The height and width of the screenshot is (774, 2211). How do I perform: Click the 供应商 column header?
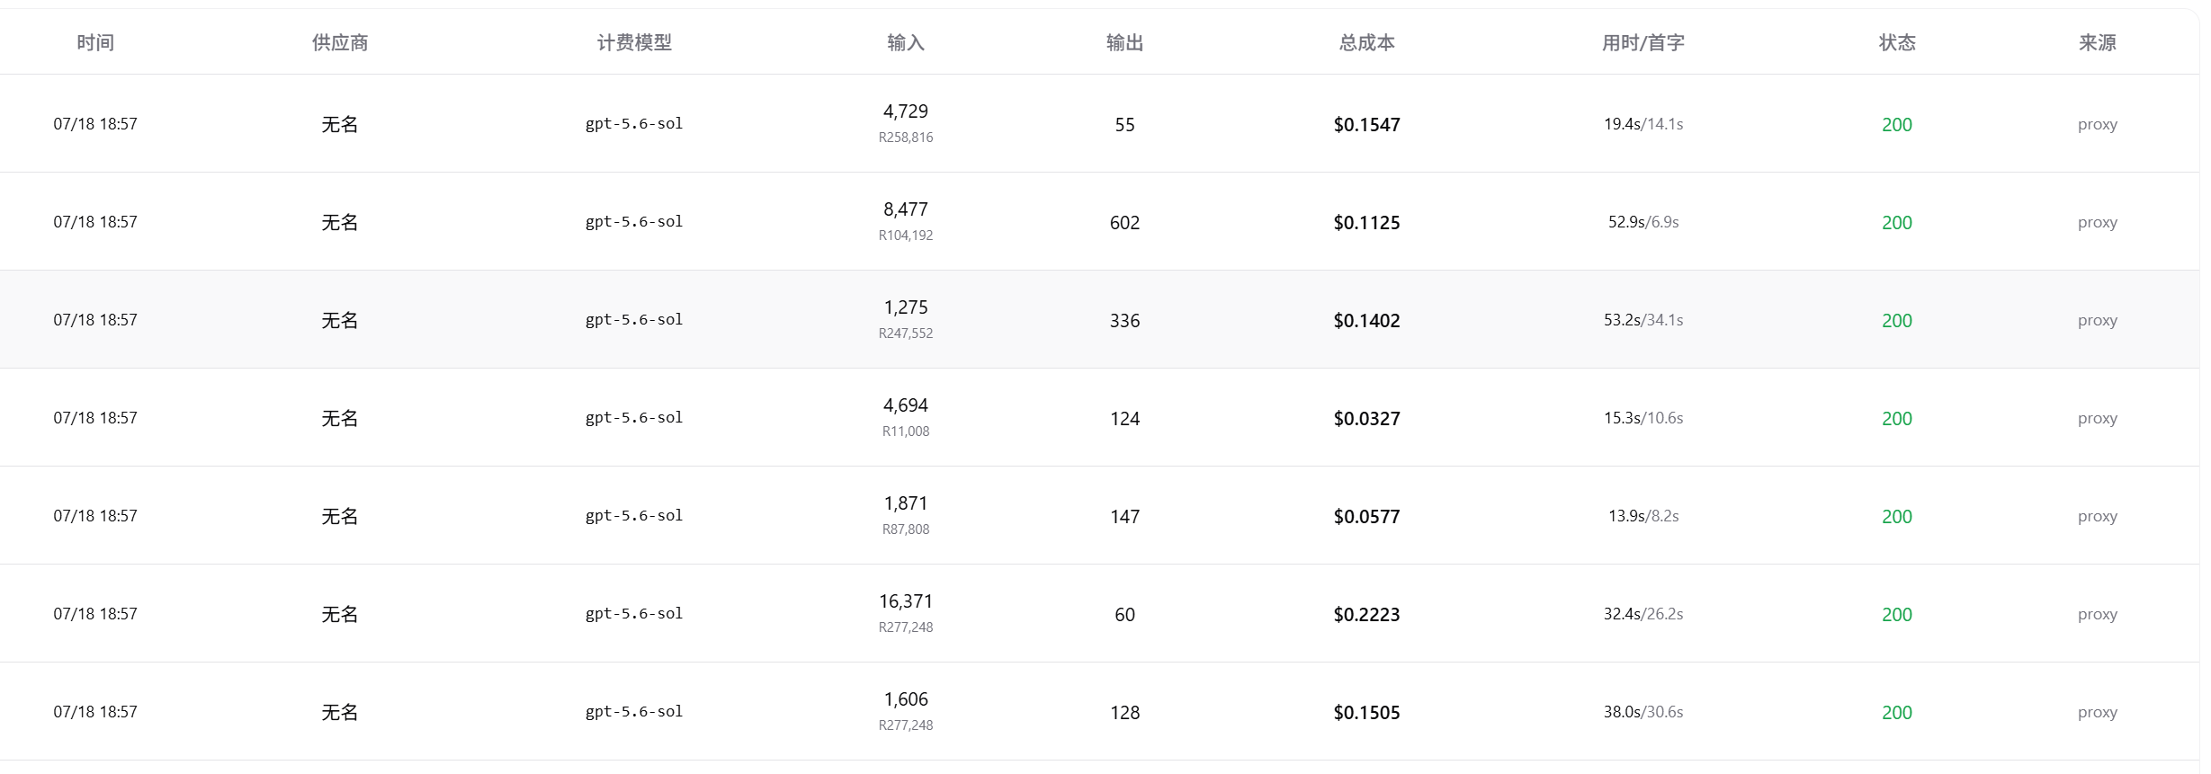(340, 42)
